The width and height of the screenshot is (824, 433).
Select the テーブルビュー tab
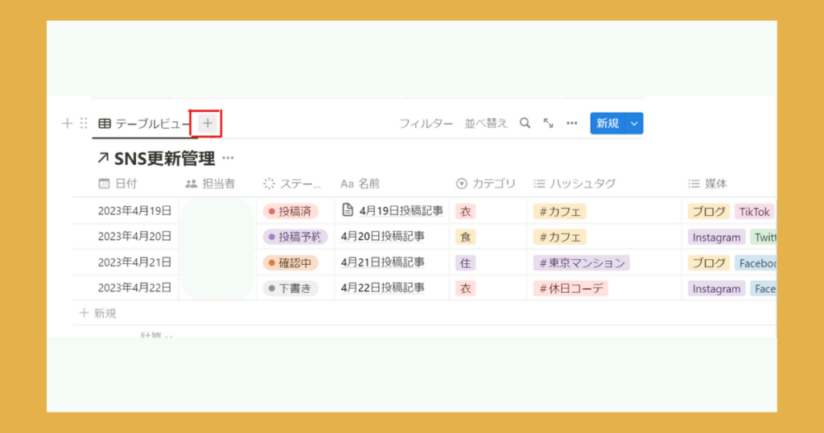click(x=144, y=123)
